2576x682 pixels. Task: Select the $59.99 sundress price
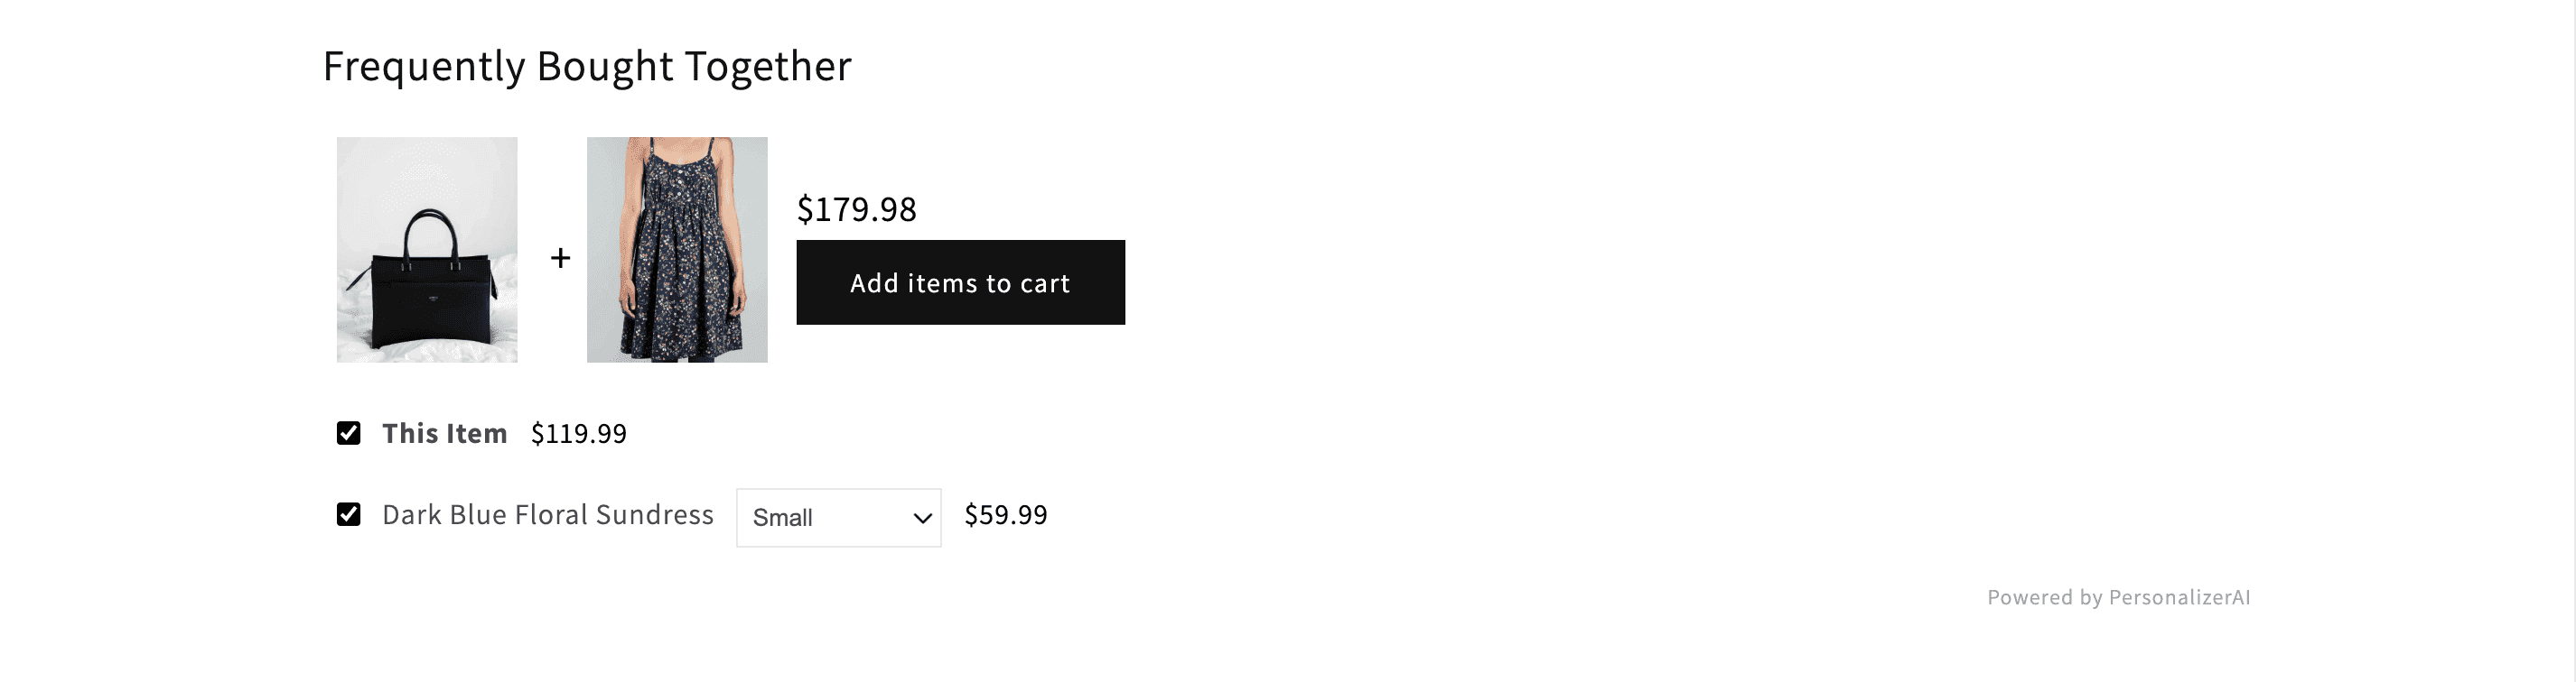click(x=1006, y=515)
